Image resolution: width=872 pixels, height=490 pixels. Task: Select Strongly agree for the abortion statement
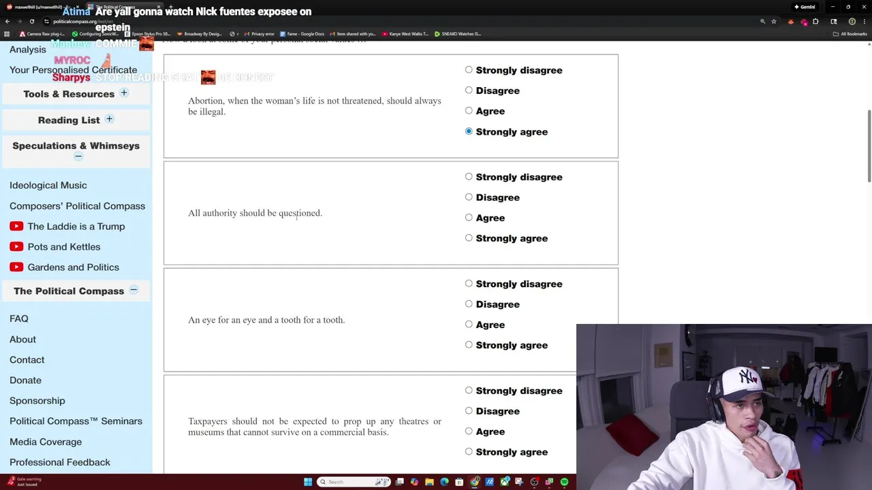click(469, 131)
